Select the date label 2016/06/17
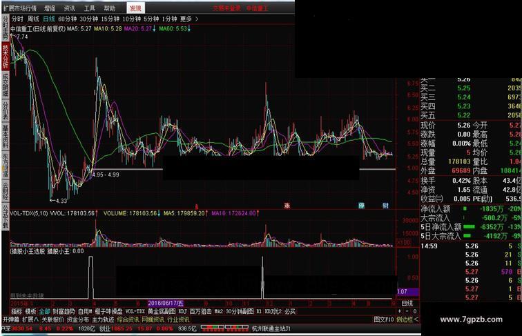The width and height of the screenshot is (522, 336). coord(166,304)
